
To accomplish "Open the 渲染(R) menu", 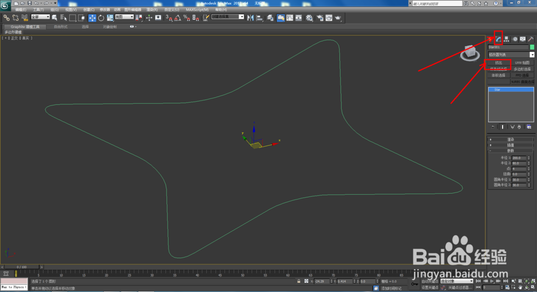I will coord(152,10).
